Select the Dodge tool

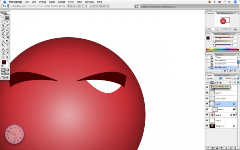coord(7,41)
